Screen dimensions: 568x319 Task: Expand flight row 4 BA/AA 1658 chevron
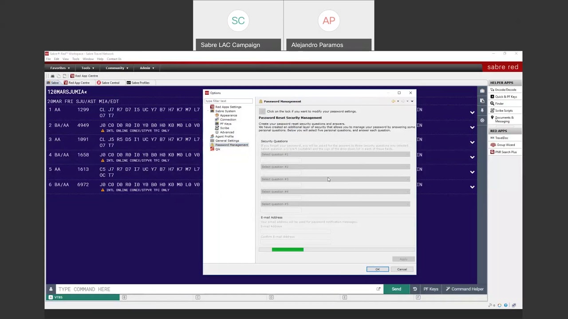click(x=472, y=157)
